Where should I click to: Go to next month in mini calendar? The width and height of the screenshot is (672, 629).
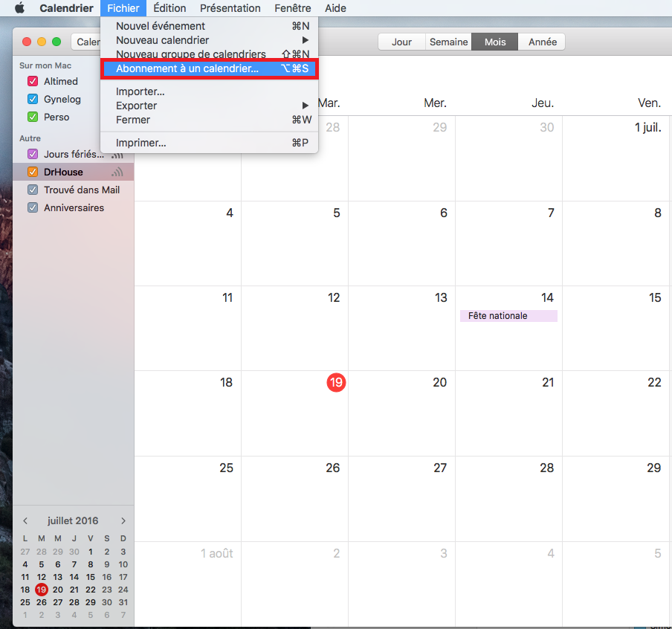123,521
